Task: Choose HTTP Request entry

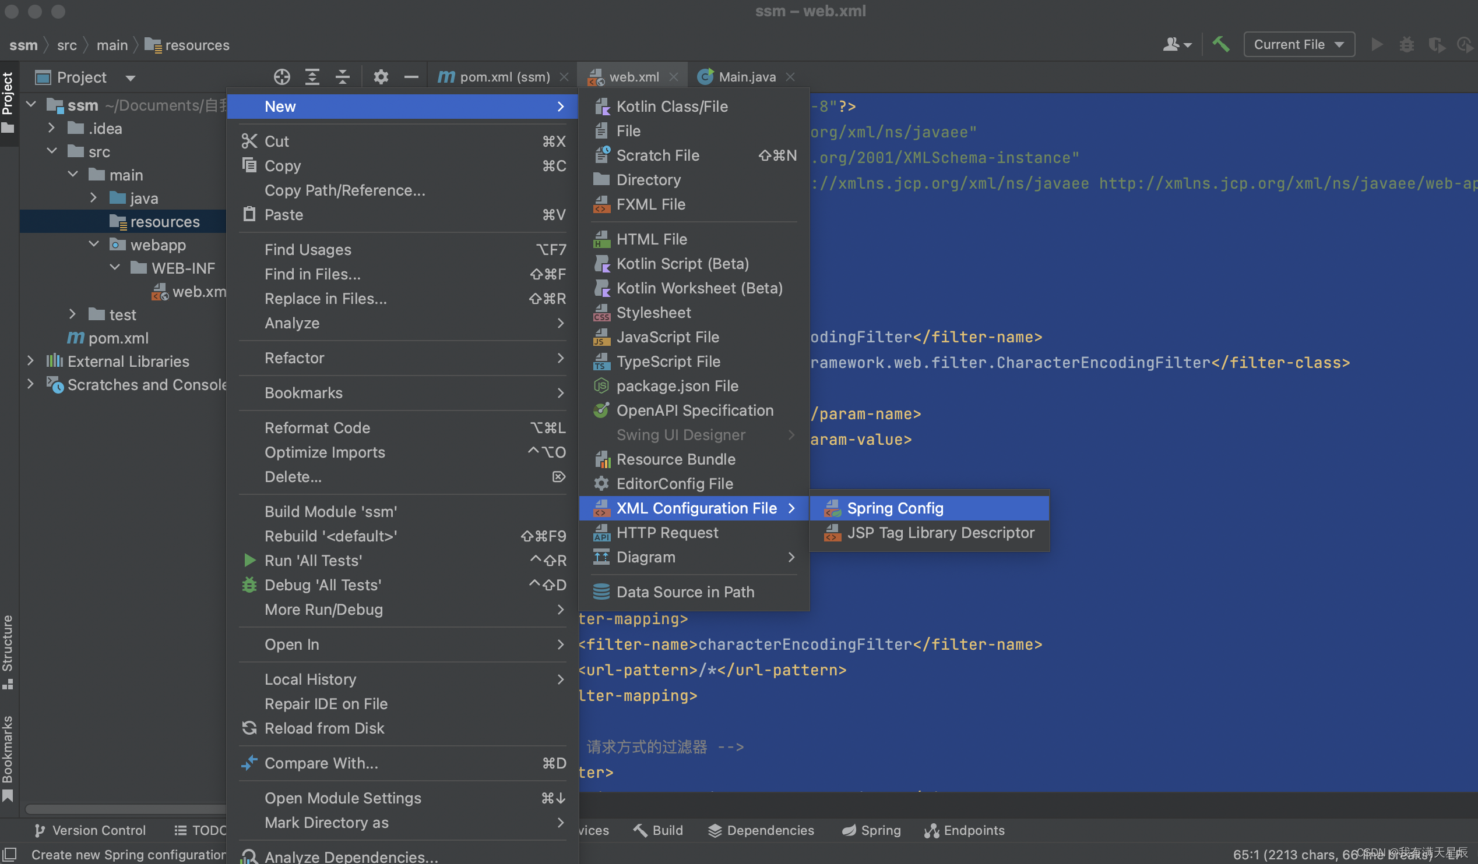Action: [x=694, y=533]
